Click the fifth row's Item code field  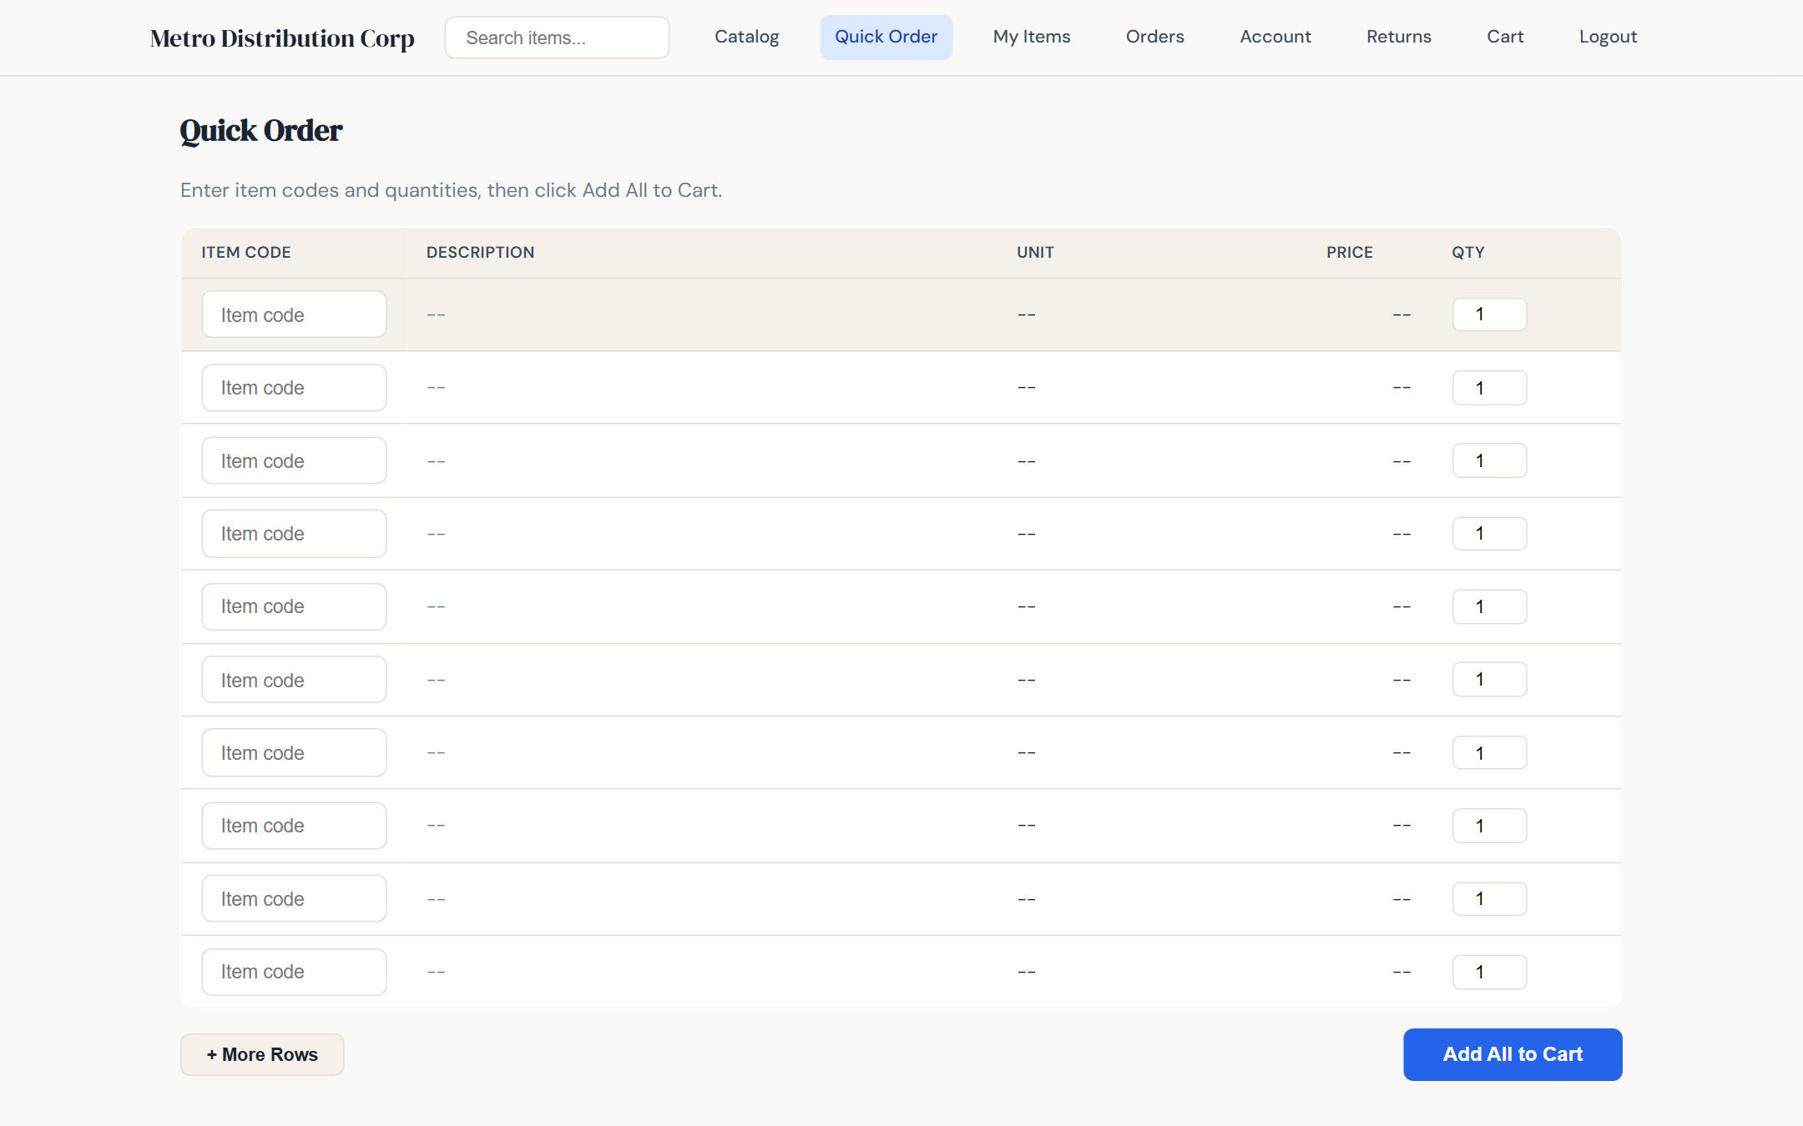294,606
